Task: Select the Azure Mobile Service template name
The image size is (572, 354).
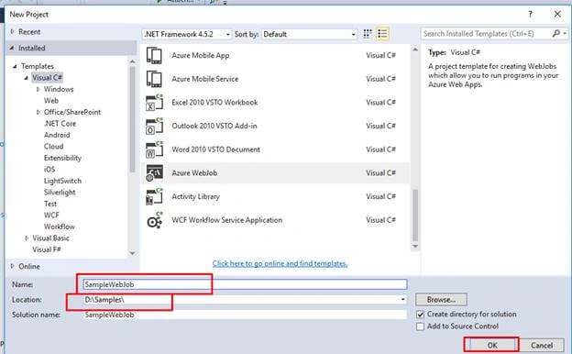Action: [x=205, y=79]
